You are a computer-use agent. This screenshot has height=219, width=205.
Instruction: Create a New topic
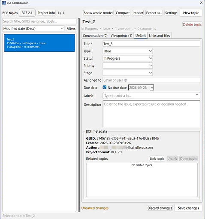[191, 13]
